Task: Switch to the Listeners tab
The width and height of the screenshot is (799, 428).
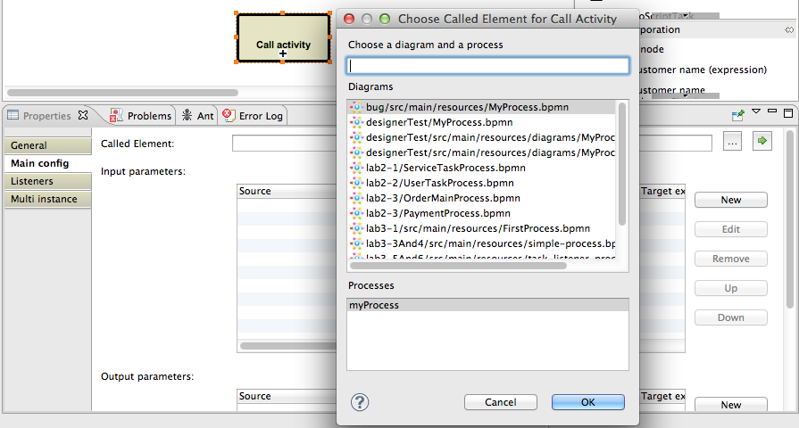Action: point(32,181)
